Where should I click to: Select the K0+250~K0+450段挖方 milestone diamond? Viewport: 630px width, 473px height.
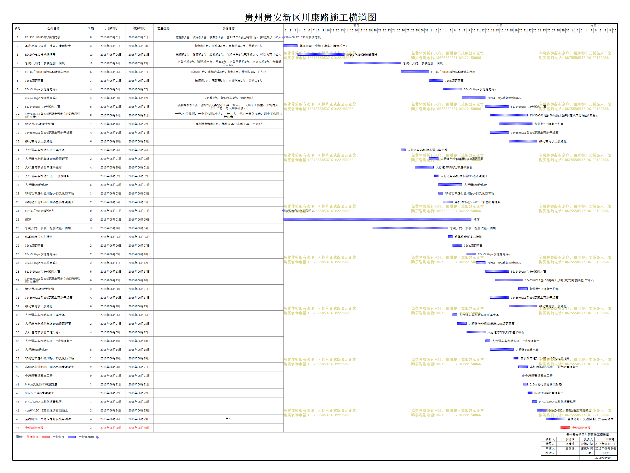[x=284, y=211]
